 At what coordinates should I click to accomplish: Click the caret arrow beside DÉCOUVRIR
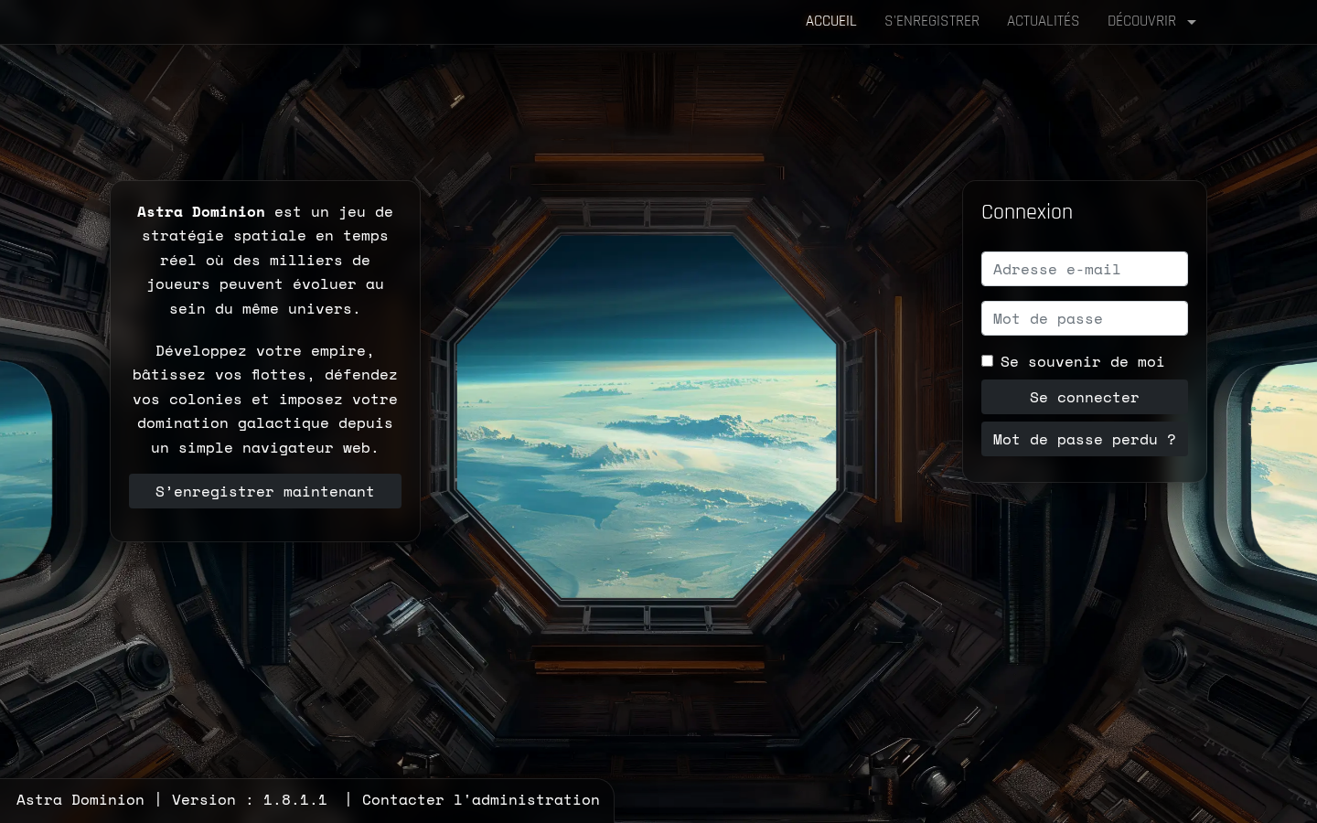click(x=1191, y=22)
